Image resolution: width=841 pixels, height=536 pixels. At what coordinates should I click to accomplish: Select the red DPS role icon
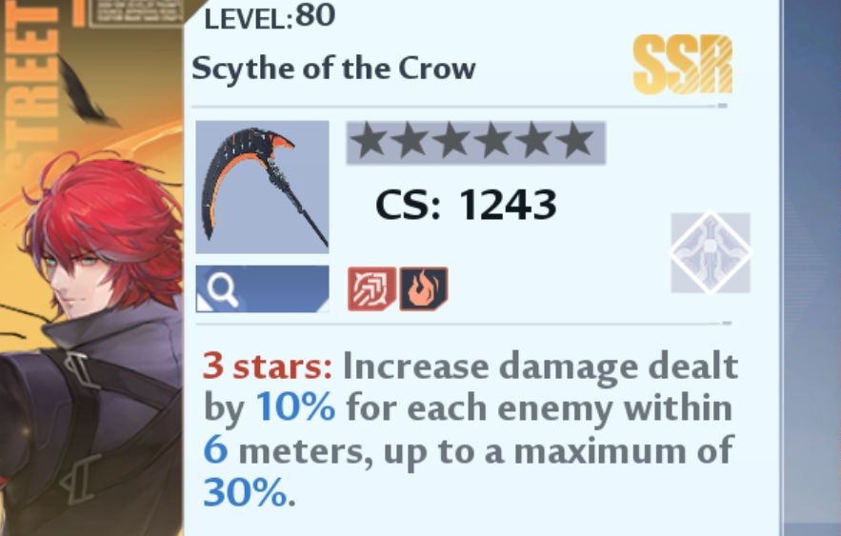371,288
